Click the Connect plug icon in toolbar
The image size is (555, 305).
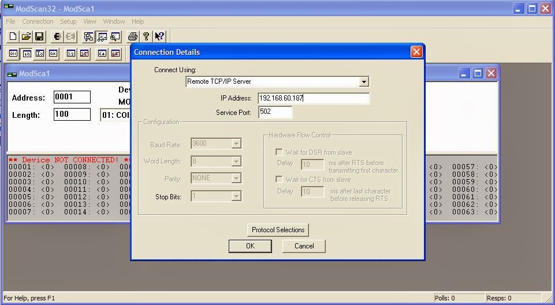(57, 36)
